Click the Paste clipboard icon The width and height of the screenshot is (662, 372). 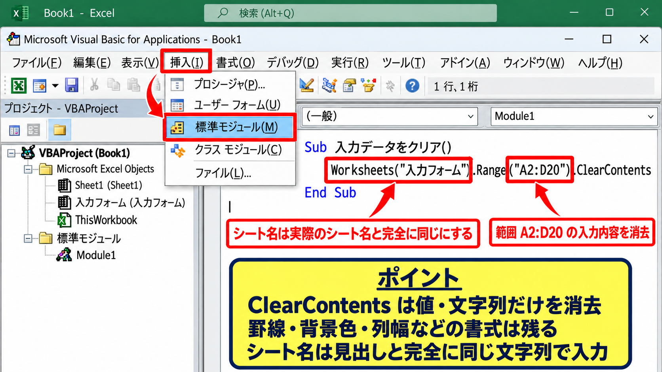(x=133, y=85)
